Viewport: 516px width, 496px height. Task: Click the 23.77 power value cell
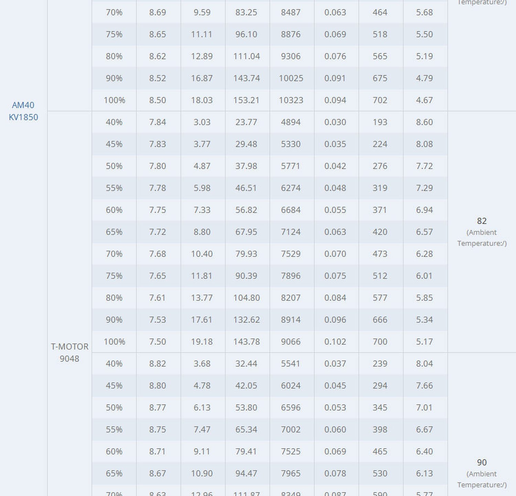tap(246, 122)
